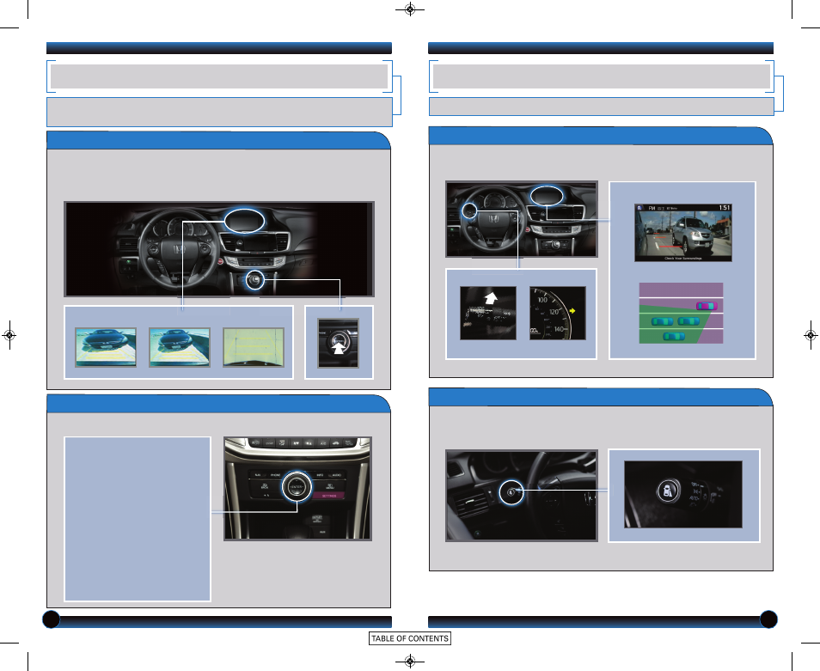Click the engine start button image with white arrow

point(339,343)
